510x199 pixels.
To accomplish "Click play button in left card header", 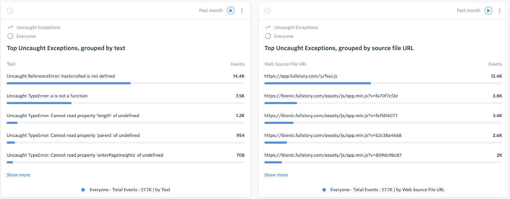I will click(231, 11).
